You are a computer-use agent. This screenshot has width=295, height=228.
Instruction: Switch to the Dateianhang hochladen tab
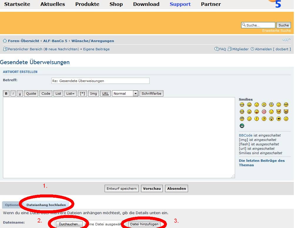pos(46,205)
